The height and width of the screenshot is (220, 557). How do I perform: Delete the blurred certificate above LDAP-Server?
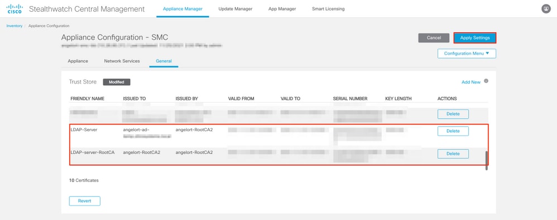[453, 114]
